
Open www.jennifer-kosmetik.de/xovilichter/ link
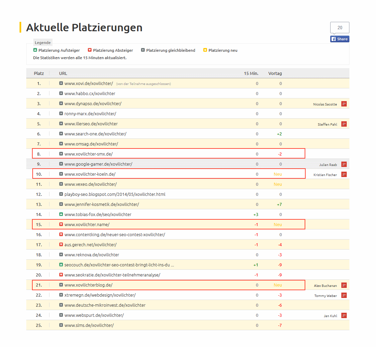coord(102,204)
